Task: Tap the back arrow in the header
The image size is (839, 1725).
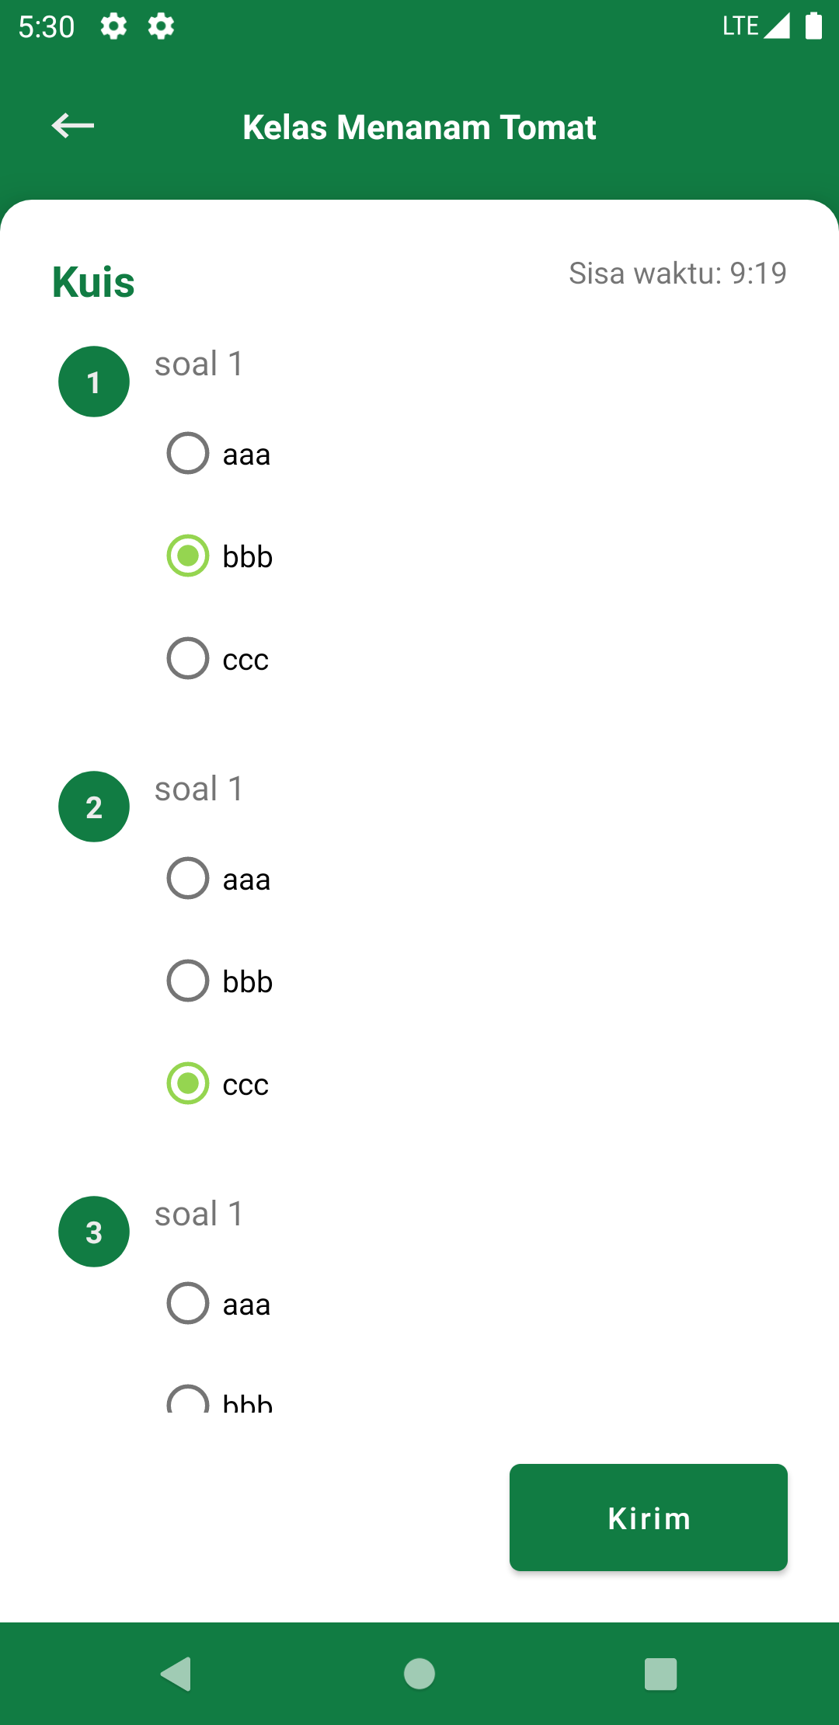Action: coord(72,125)
